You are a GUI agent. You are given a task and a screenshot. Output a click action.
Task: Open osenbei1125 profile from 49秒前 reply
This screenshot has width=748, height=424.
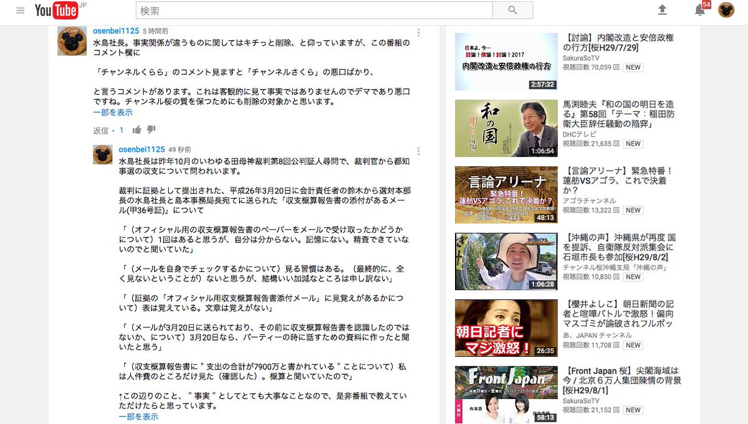141,149
